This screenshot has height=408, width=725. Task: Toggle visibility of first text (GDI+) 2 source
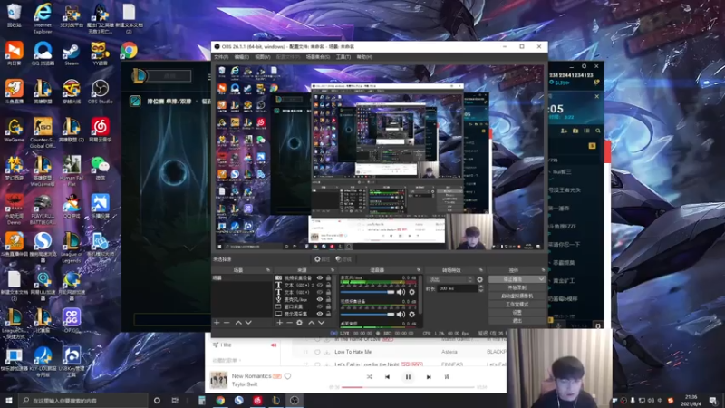[x=320, y=285]
